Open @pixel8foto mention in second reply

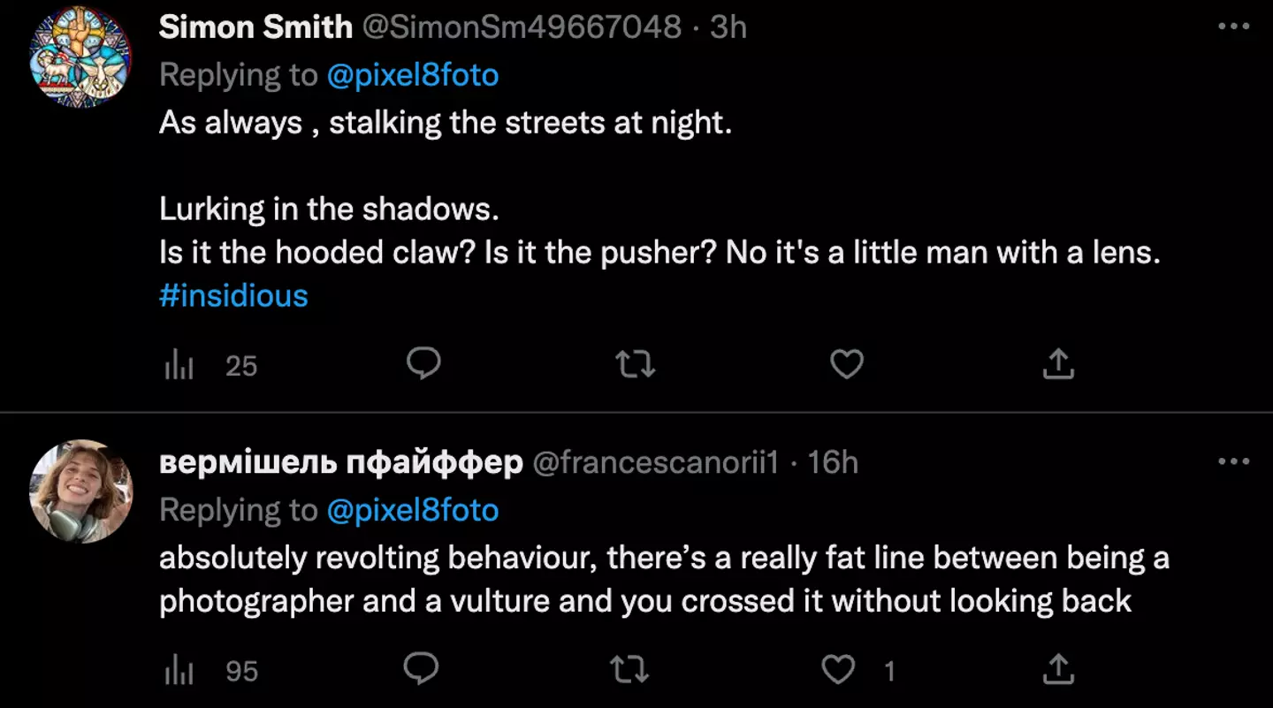point(413,510)
